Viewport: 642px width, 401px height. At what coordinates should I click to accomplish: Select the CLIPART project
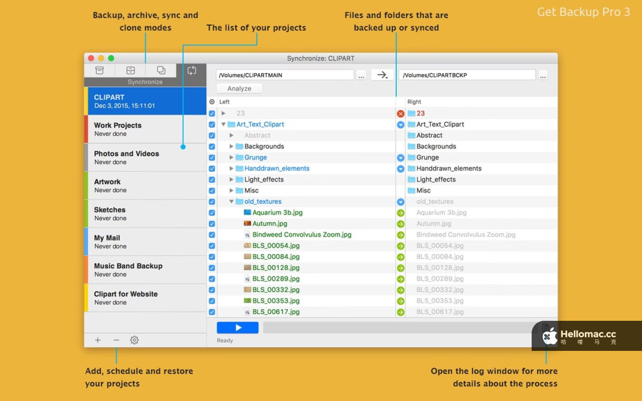tap(145, 101)
